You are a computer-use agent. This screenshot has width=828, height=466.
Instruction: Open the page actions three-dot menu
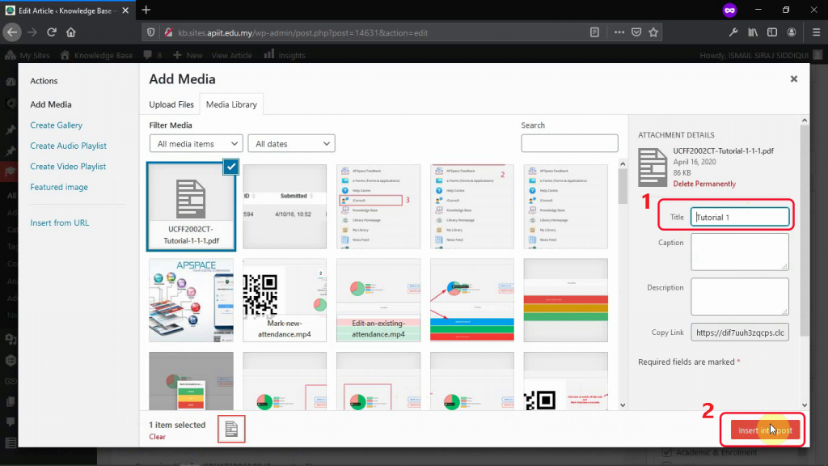point(619,32)
